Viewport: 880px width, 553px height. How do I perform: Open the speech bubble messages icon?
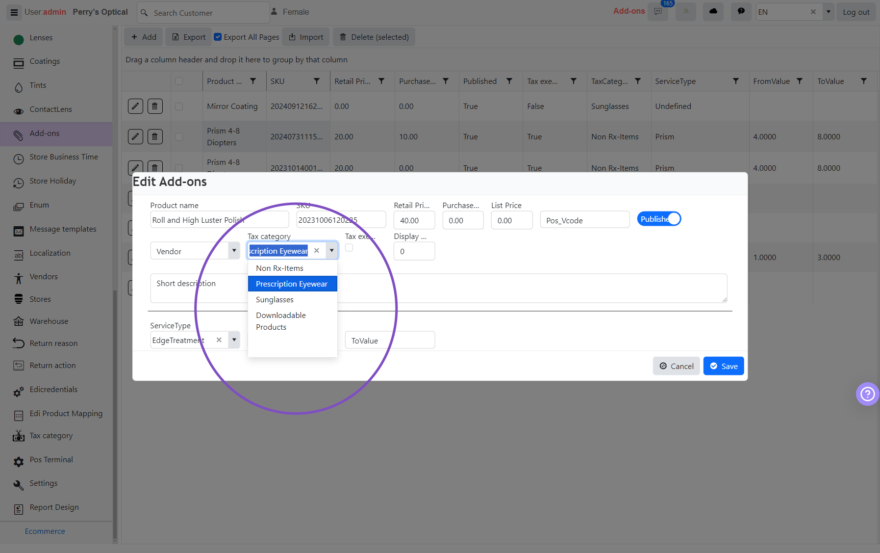(741, 12)
